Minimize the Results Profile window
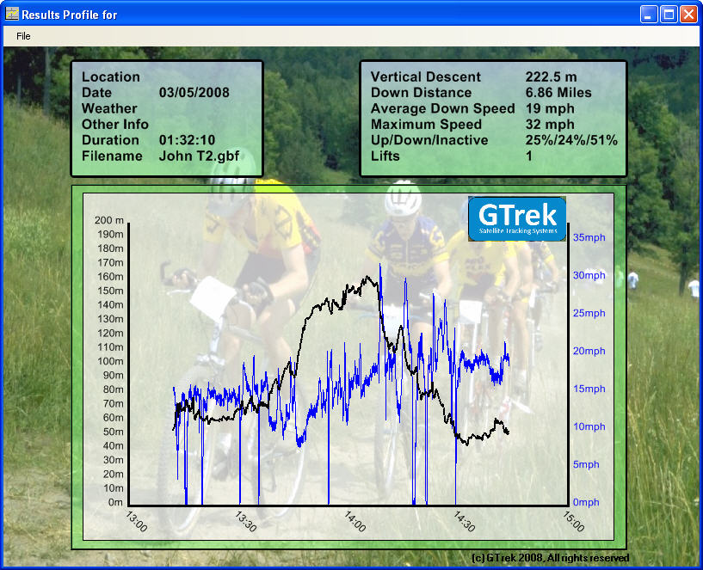This screenshot has height=570, width=703. point(649,15)
